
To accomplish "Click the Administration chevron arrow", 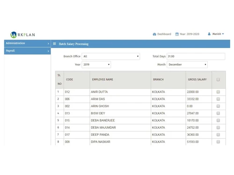I will [48, 43].
